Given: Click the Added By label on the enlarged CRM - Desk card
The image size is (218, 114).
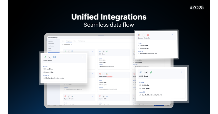Looking at the screenshot, I should click(142, 92).
